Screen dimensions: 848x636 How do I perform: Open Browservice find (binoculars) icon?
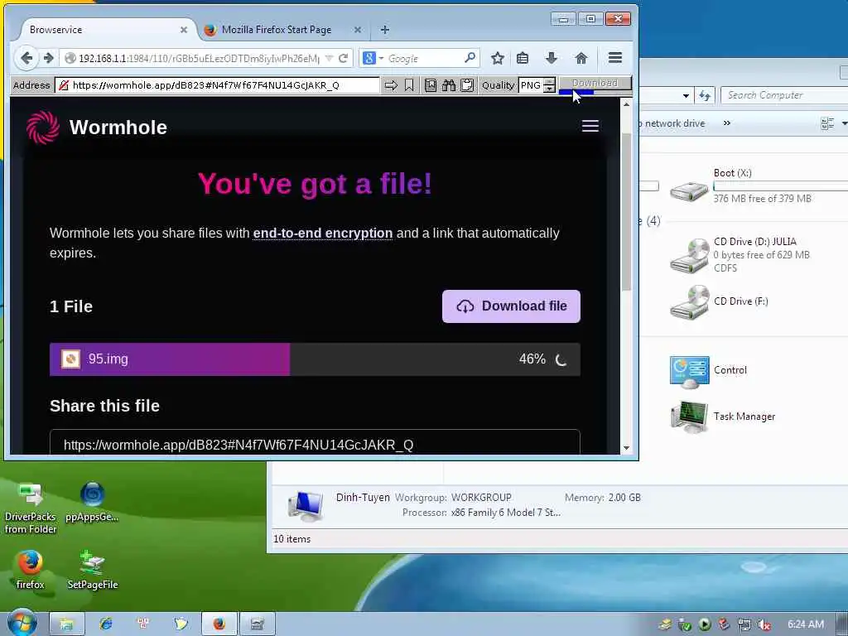pos(448,85)
